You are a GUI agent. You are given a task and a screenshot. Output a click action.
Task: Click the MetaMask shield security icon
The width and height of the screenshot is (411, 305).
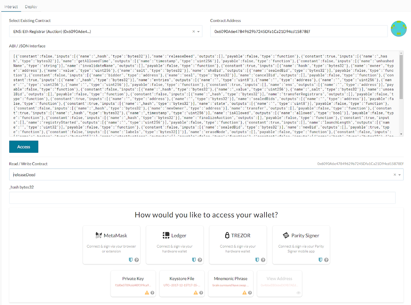pyautogui.click(x=131, y=260)
